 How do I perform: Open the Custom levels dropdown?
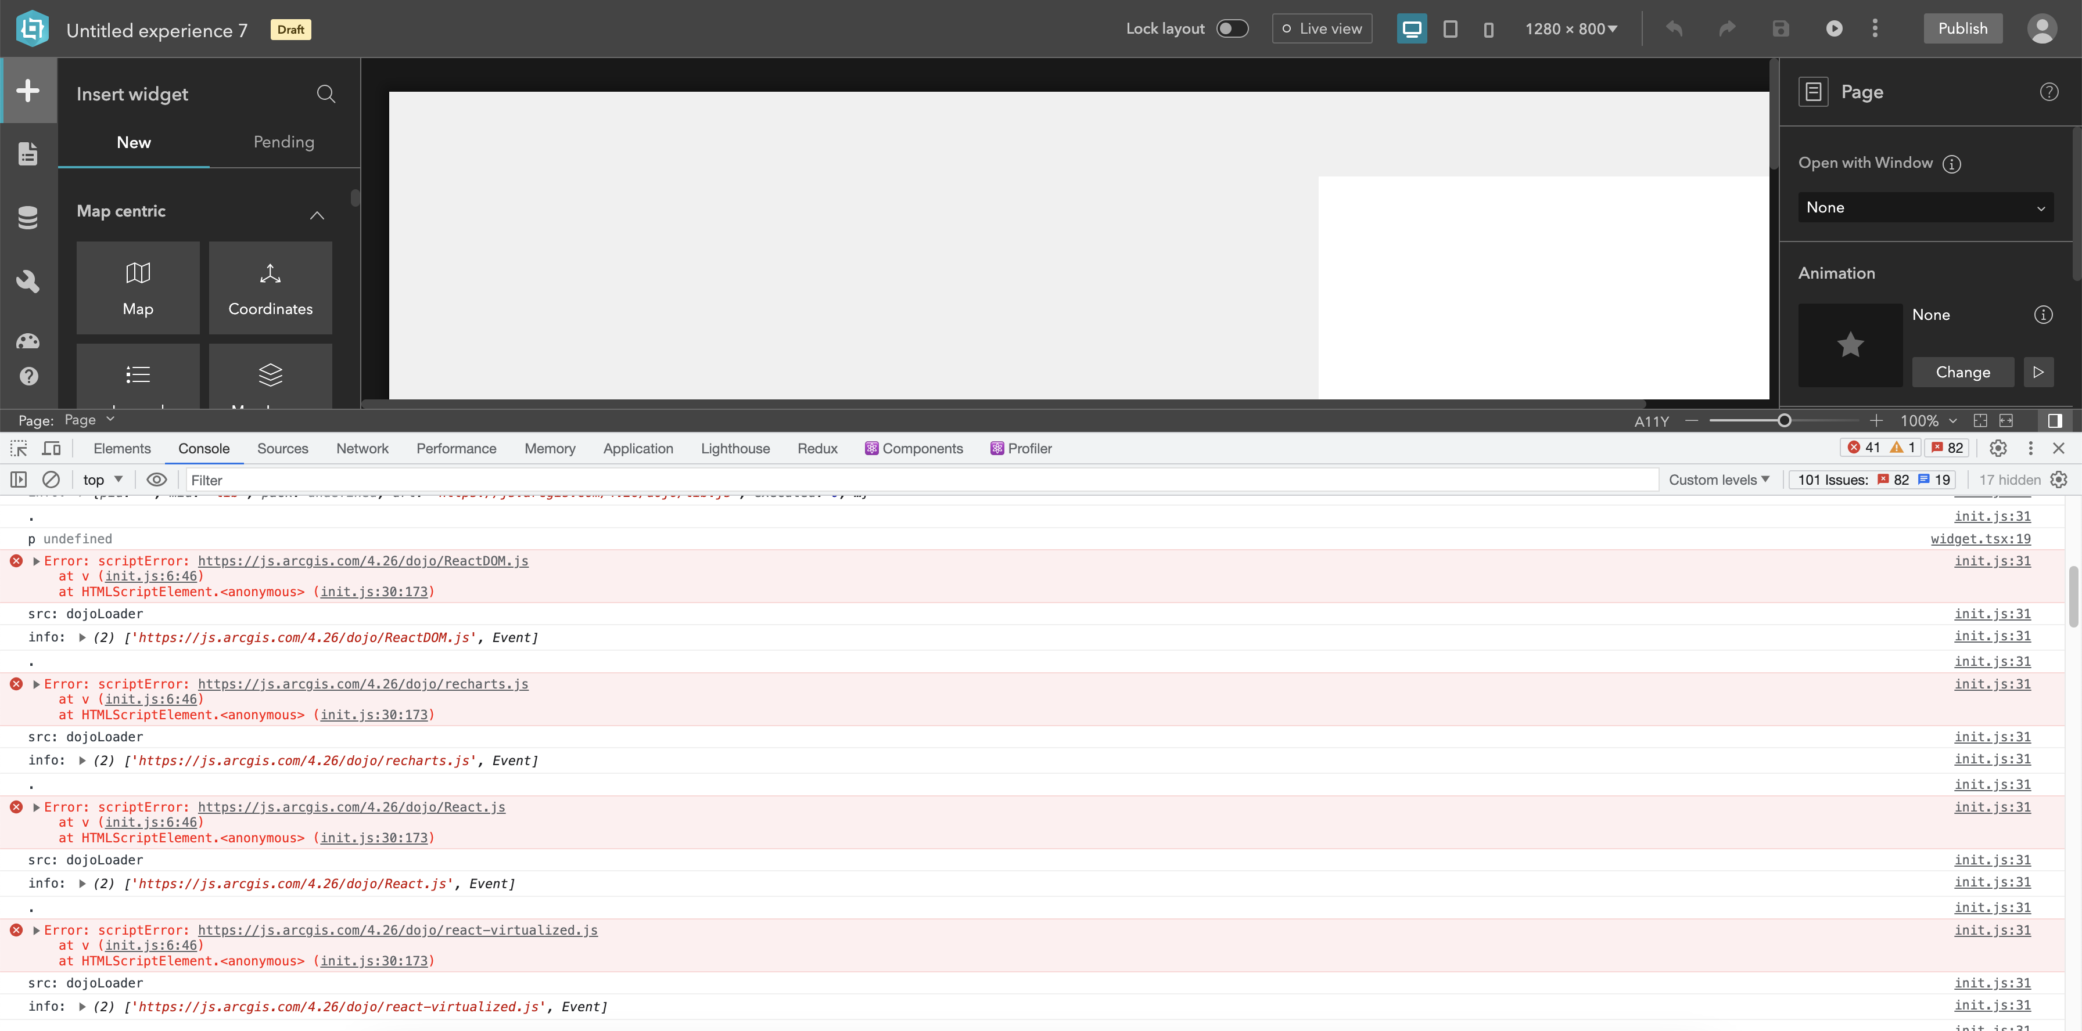tap(1718, 480)
